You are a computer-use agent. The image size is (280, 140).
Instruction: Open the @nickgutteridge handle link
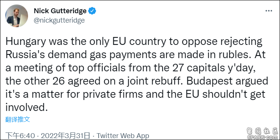59,20
